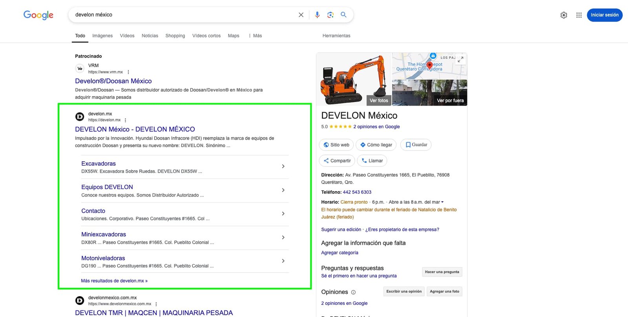Submit search using the magnifying glass icon
628x317 pixels.
pyautogui.click(x=343, y=15)
